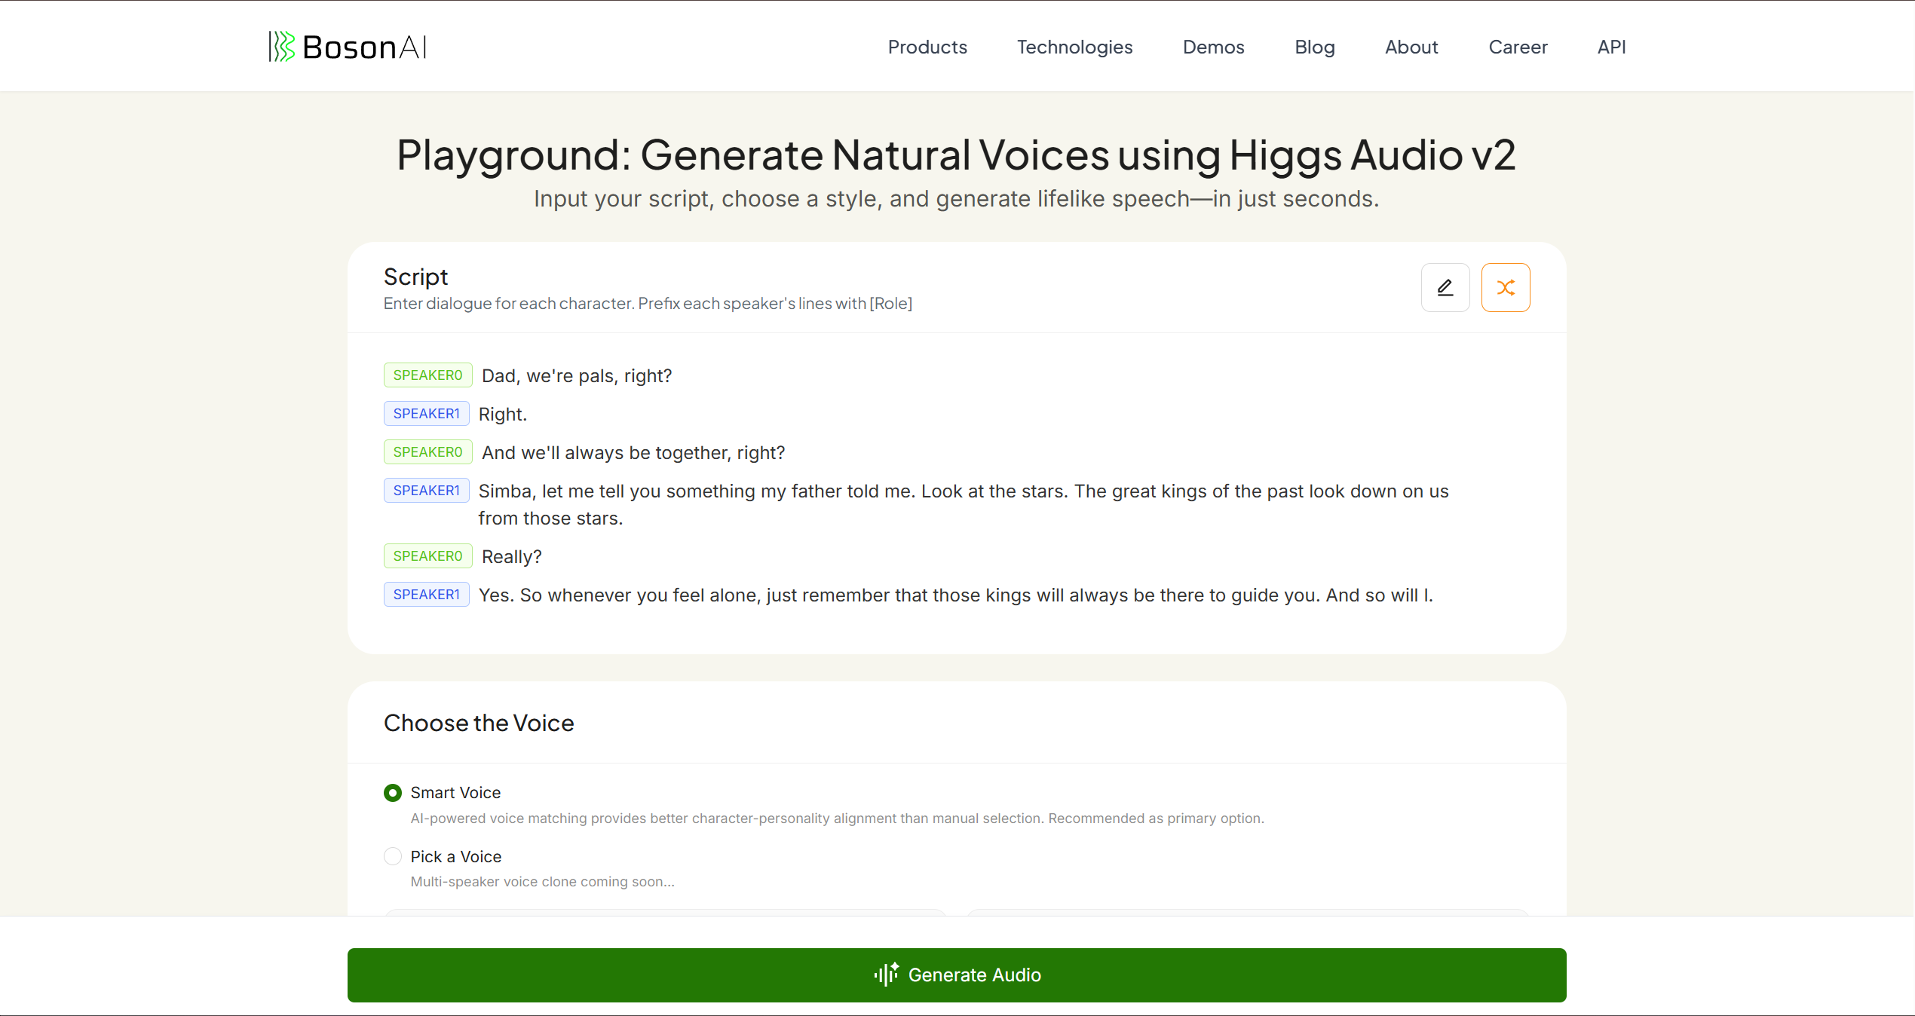Click the line "Really?" in the script
Image resolution: width=1915 pixels, height=1016 pixels.
511,557
